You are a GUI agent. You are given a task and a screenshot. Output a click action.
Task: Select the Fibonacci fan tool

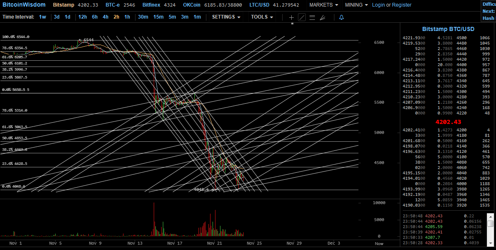pos(323,17)
